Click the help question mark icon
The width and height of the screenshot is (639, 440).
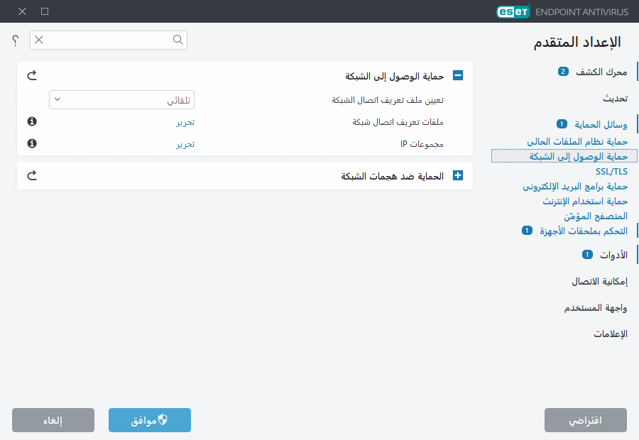pyautogui.click(x=14, y=40)
